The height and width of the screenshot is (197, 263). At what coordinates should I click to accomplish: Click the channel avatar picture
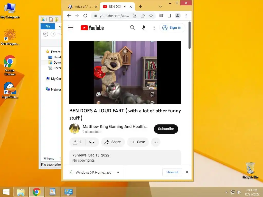(x=74, y=129)
